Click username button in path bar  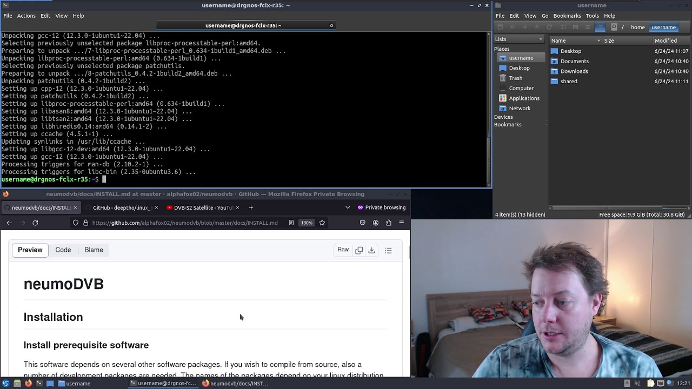663,27
